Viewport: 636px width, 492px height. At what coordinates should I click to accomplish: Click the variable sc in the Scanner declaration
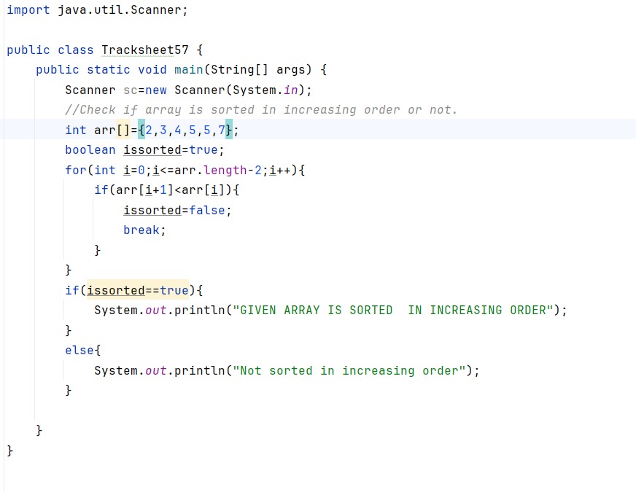[131, 90]
